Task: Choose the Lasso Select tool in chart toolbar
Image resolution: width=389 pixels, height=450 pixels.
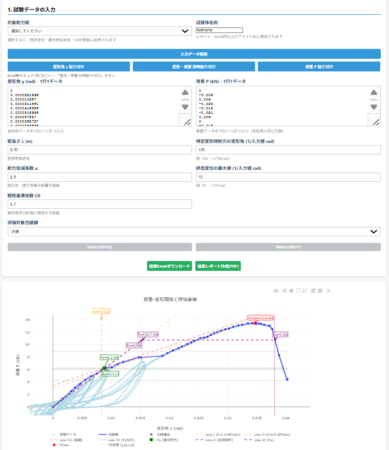Action: point(305,290)
